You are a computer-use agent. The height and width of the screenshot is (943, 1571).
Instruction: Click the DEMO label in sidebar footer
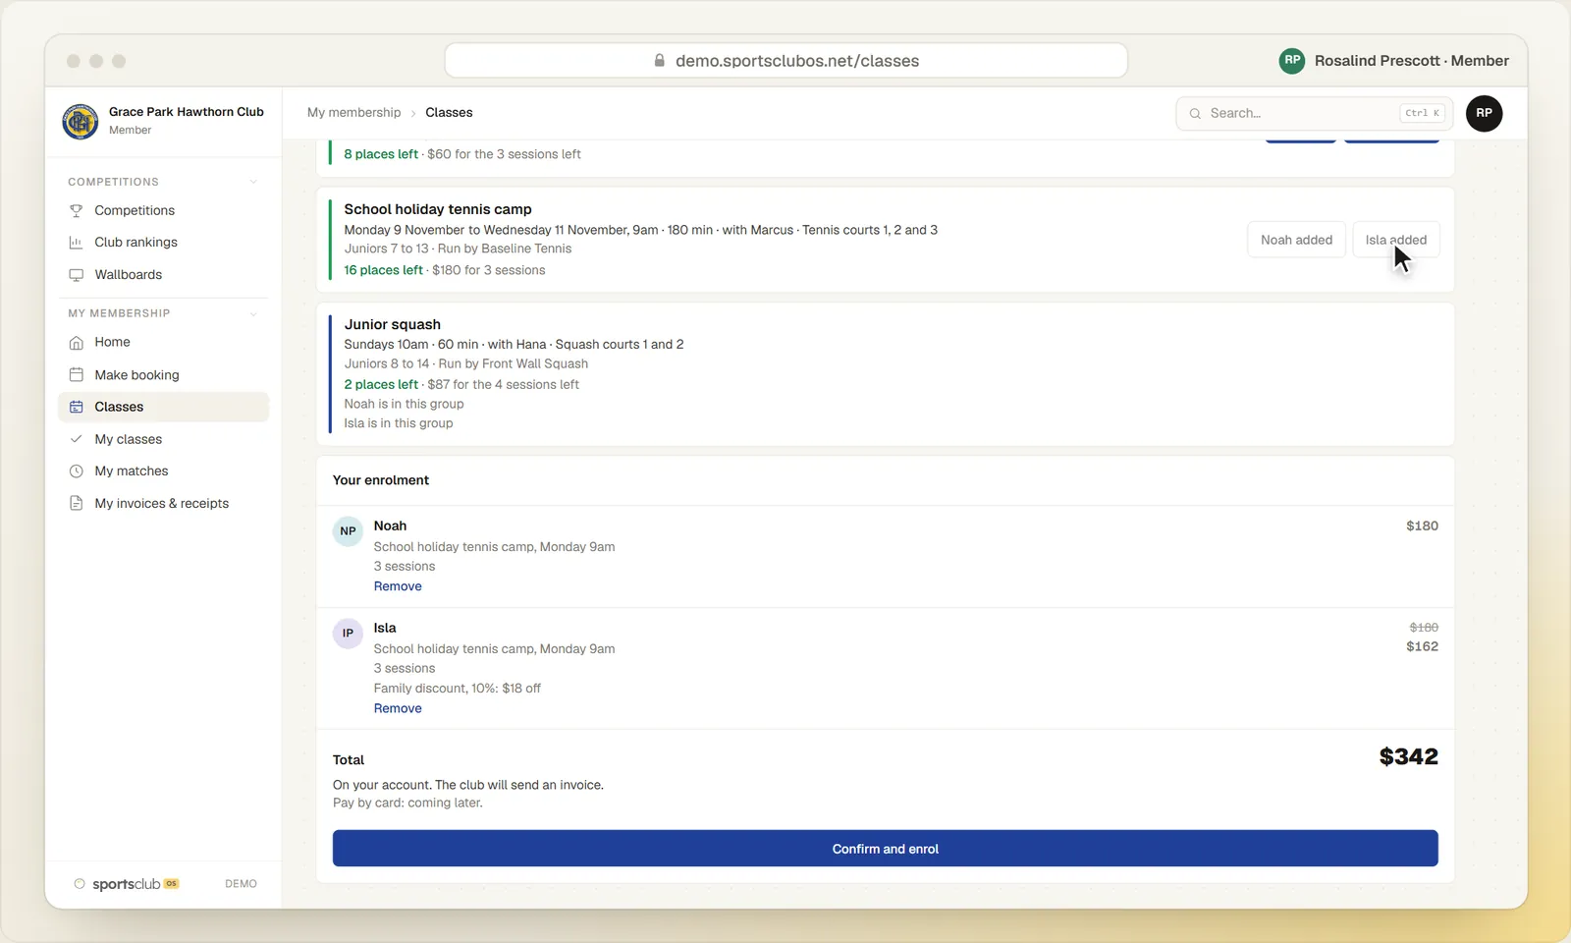click(x=241, y=884)
